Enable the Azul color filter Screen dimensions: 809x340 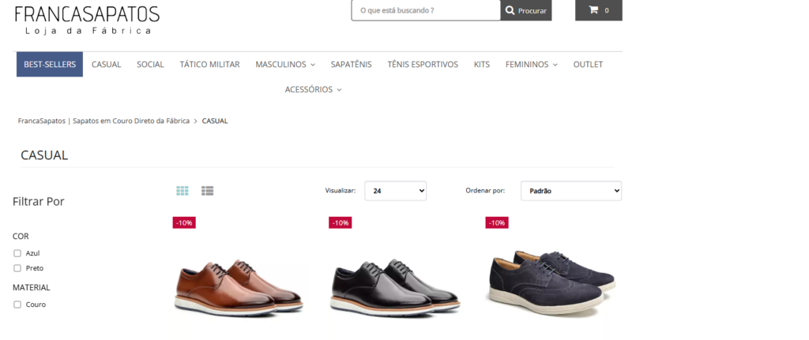17,253
